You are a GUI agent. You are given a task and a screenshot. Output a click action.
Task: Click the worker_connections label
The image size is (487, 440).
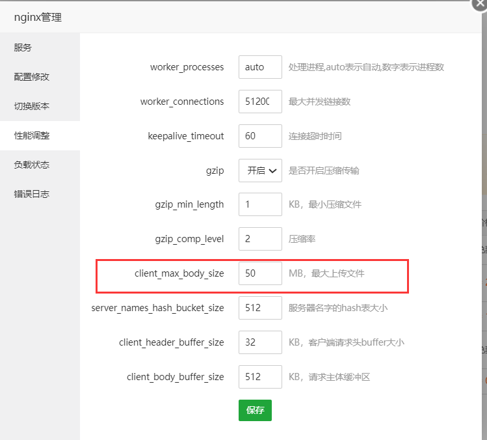pyautogui.click(x=182, y=102)
